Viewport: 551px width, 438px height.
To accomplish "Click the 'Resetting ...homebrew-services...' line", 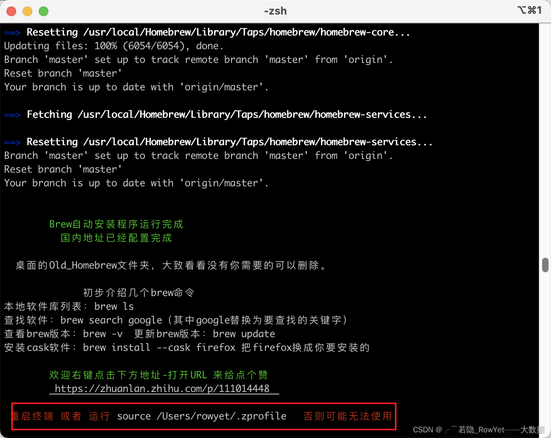I will pos(218,142).
